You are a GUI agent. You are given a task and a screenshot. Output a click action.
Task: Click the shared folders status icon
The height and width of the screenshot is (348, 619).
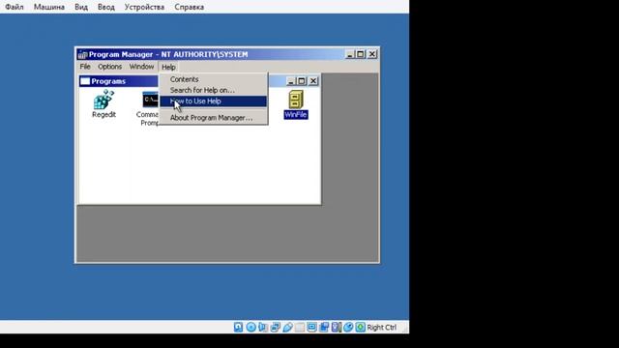coord(300,327)
